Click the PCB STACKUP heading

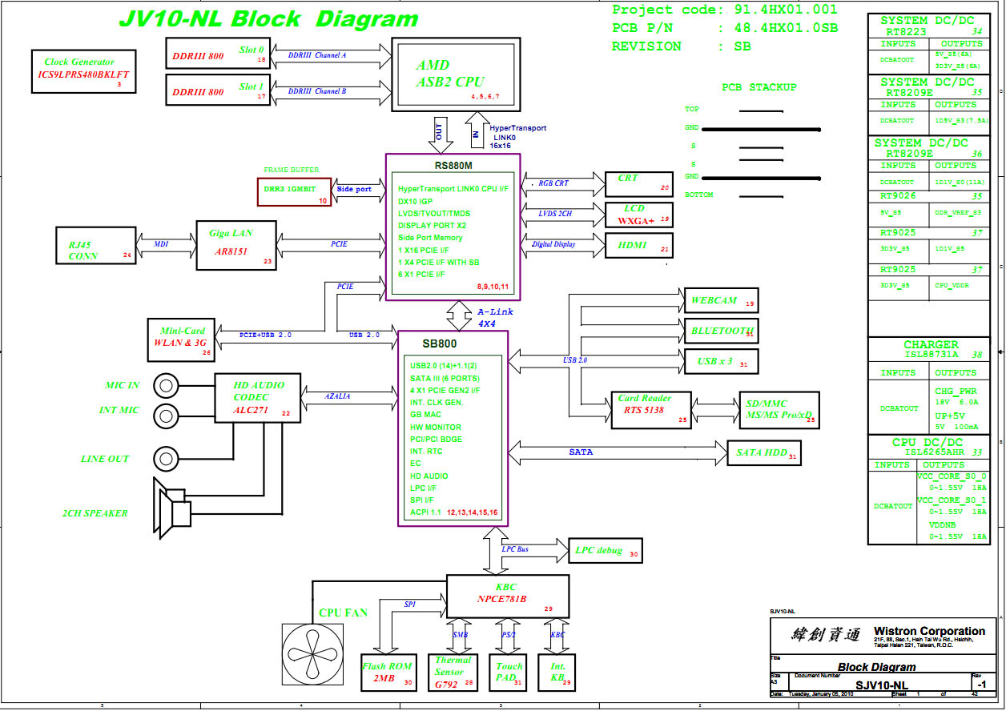pyautogui.click(x=759, y=86)
